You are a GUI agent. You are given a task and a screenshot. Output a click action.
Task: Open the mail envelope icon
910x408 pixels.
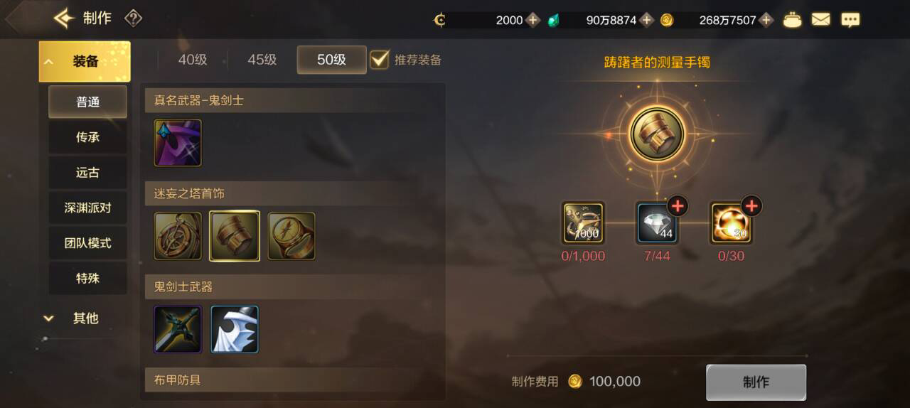(x=820, y=20)
